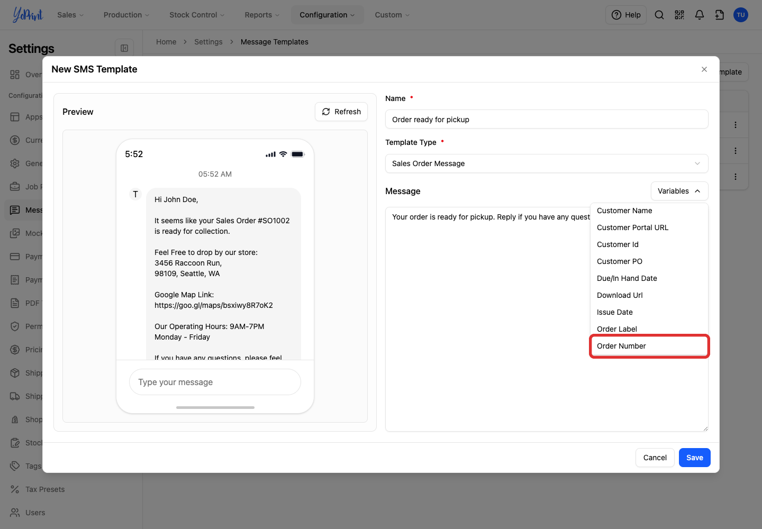Click the Type your message field
Screen dimensions: 762x529
point(215,382)
